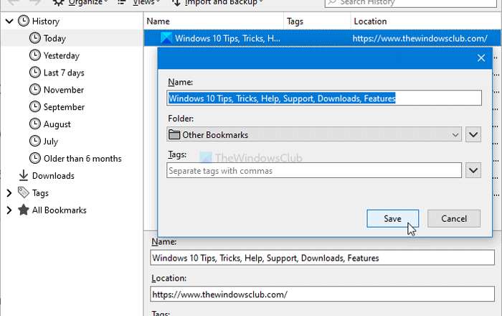Save the new bookmark
The width and height of the screenshot is (502, 316).
click(392, 218)
